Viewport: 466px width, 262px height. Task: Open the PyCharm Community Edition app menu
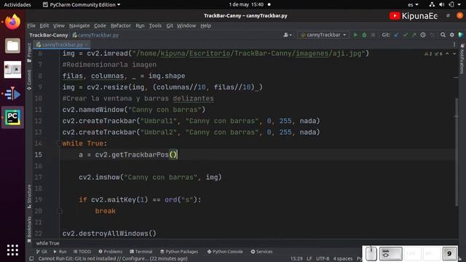click(82, 4)
